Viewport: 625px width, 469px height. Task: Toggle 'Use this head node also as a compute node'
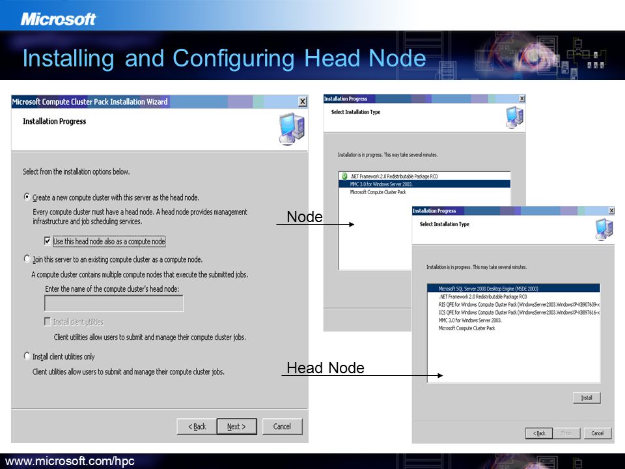tap(48, 241)
